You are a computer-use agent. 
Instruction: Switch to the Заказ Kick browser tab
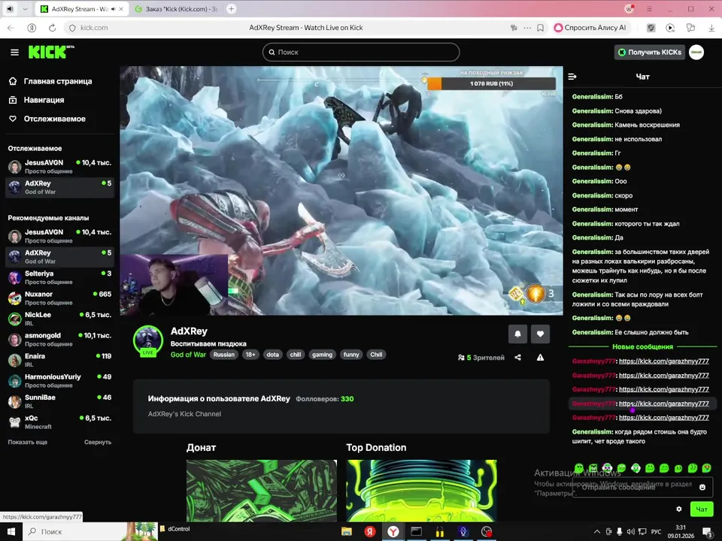[x=177, y=9]
